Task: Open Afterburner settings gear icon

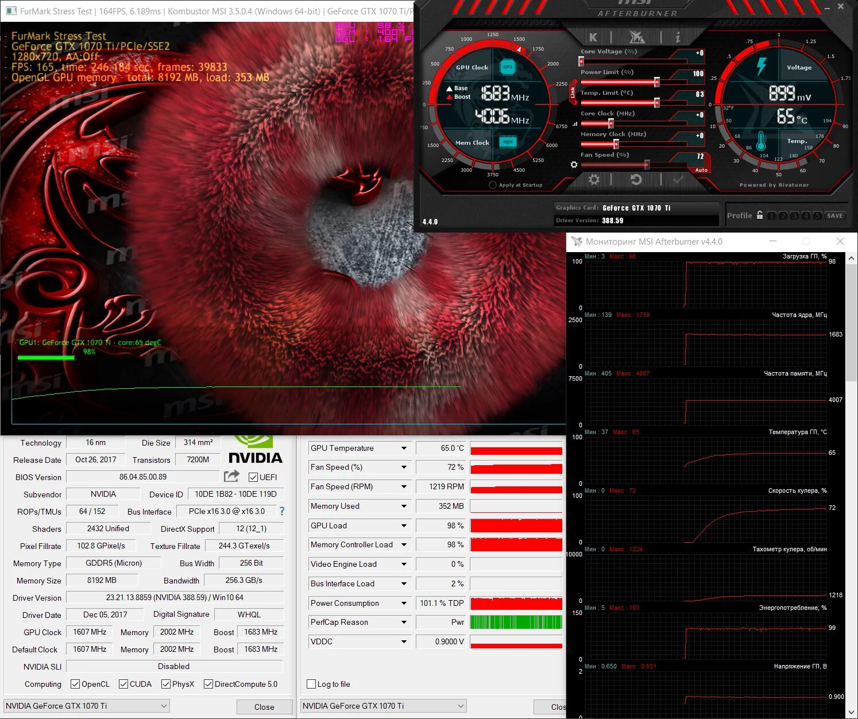Action: click(594, 179)
